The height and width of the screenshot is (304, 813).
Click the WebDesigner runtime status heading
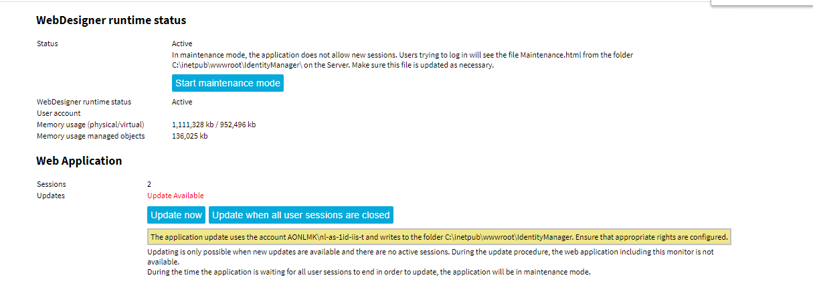(111, 21)
